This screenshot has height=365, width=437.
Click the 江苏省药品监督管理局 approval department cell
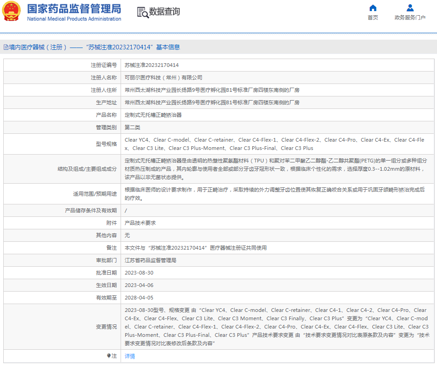coord(277,260)
